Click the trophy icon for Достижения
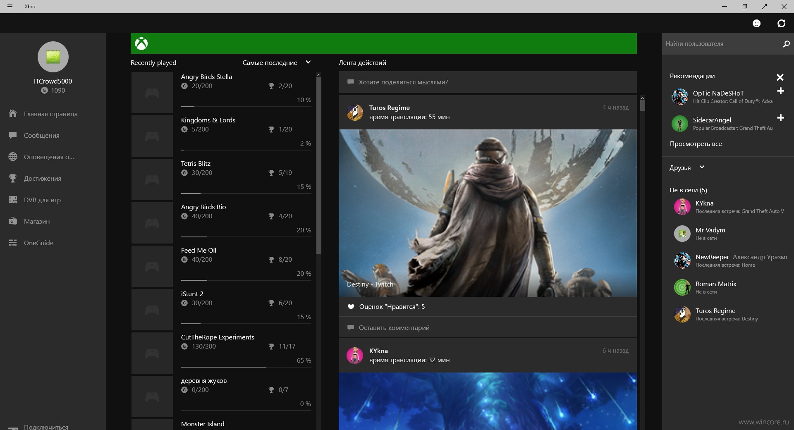Image resolution: width=794 pixels, height=430 pixels. [x=13, y=178]
